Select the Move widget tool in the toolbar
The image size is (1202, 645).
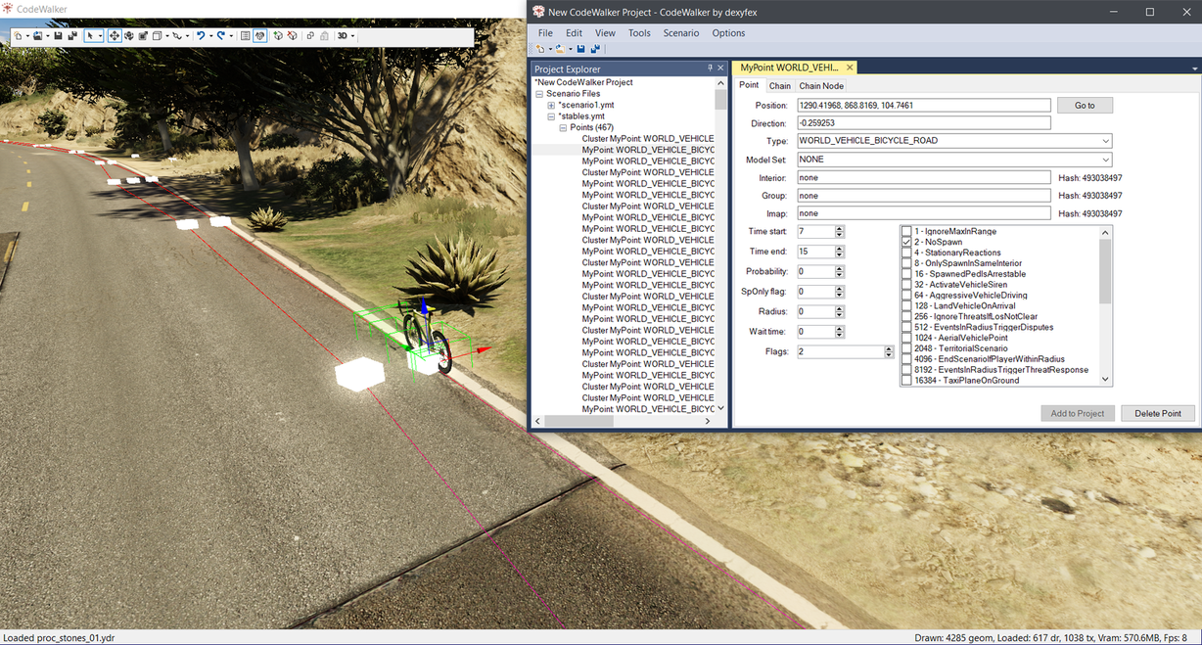[115, 36]
